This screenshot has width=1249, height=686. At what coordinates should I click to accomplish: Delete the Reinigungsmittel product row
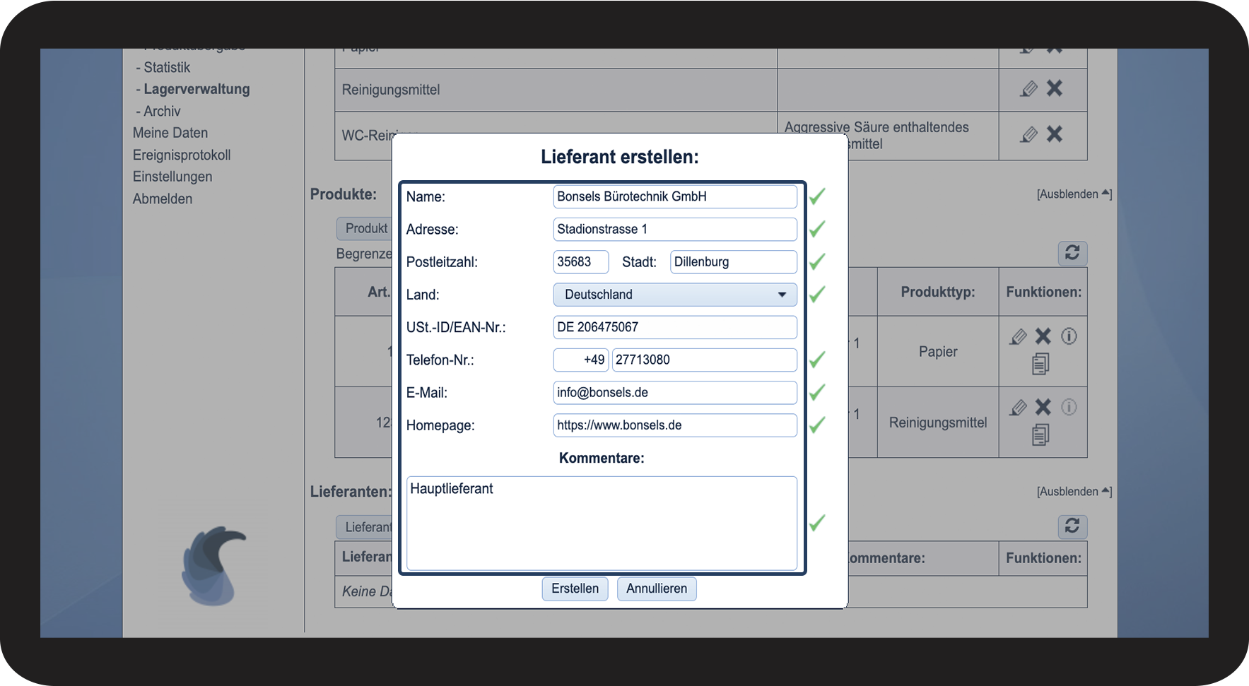(1043, 407)
